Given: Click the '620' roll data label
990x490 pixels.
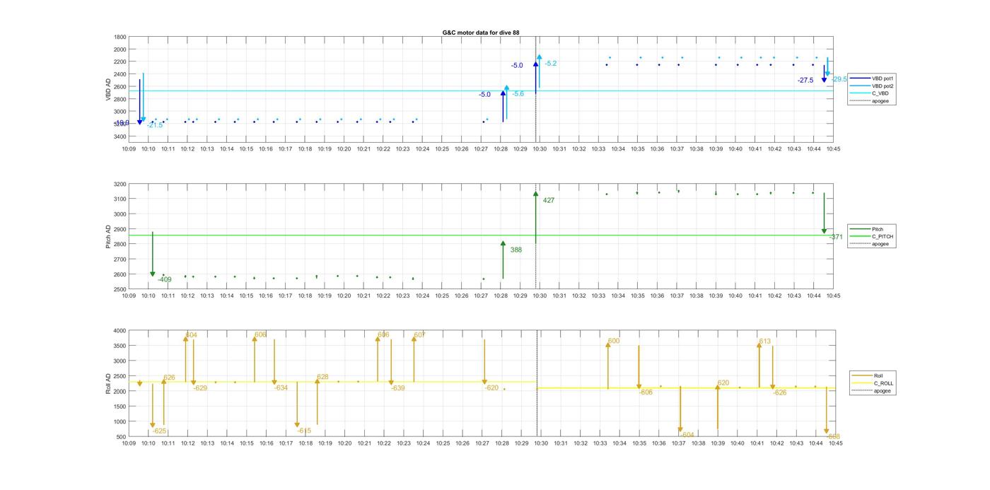Looking at the screenshot, I should pos(723,383).
